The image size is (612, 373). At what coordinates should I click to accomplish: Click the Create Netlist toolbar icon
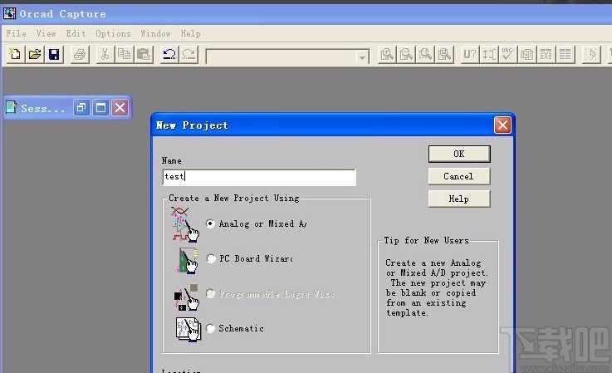527,54
